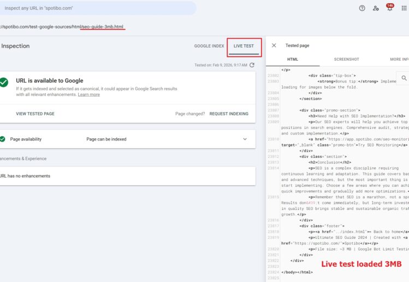Open the More Info tab
The image size is (409, 282).
click(399, 59)
